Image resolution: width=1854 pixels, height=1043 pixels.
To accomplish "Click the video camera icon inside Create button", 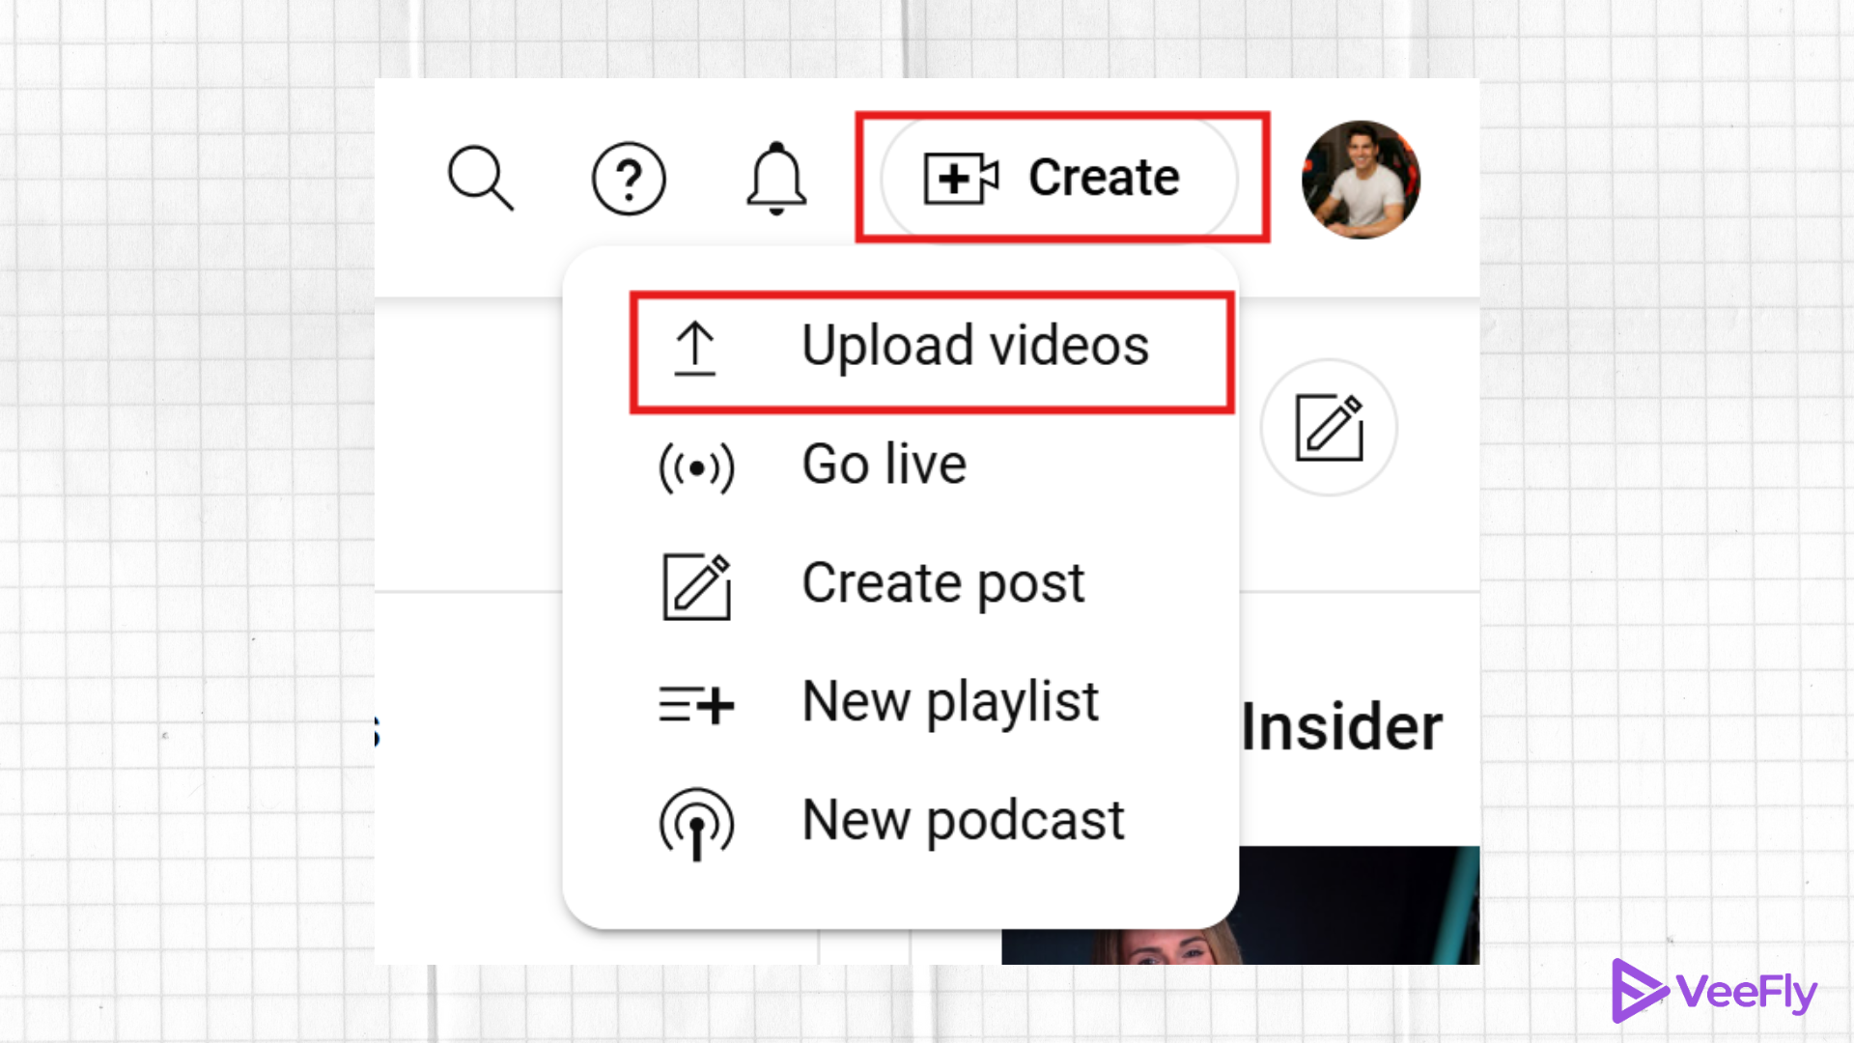I will click(x=959, y=178).
